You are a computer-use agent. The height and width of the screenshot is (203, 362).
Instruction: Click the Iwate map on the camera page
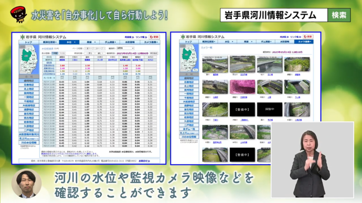[189, 58]
